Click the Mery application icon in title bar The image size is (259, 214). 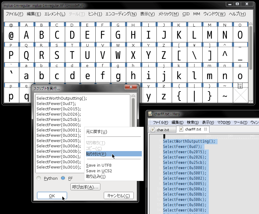(150, 114)
